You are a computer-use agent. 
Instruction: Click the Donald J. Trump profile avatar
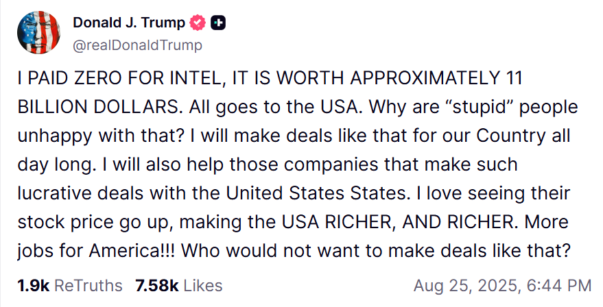[x=36, y=33]
